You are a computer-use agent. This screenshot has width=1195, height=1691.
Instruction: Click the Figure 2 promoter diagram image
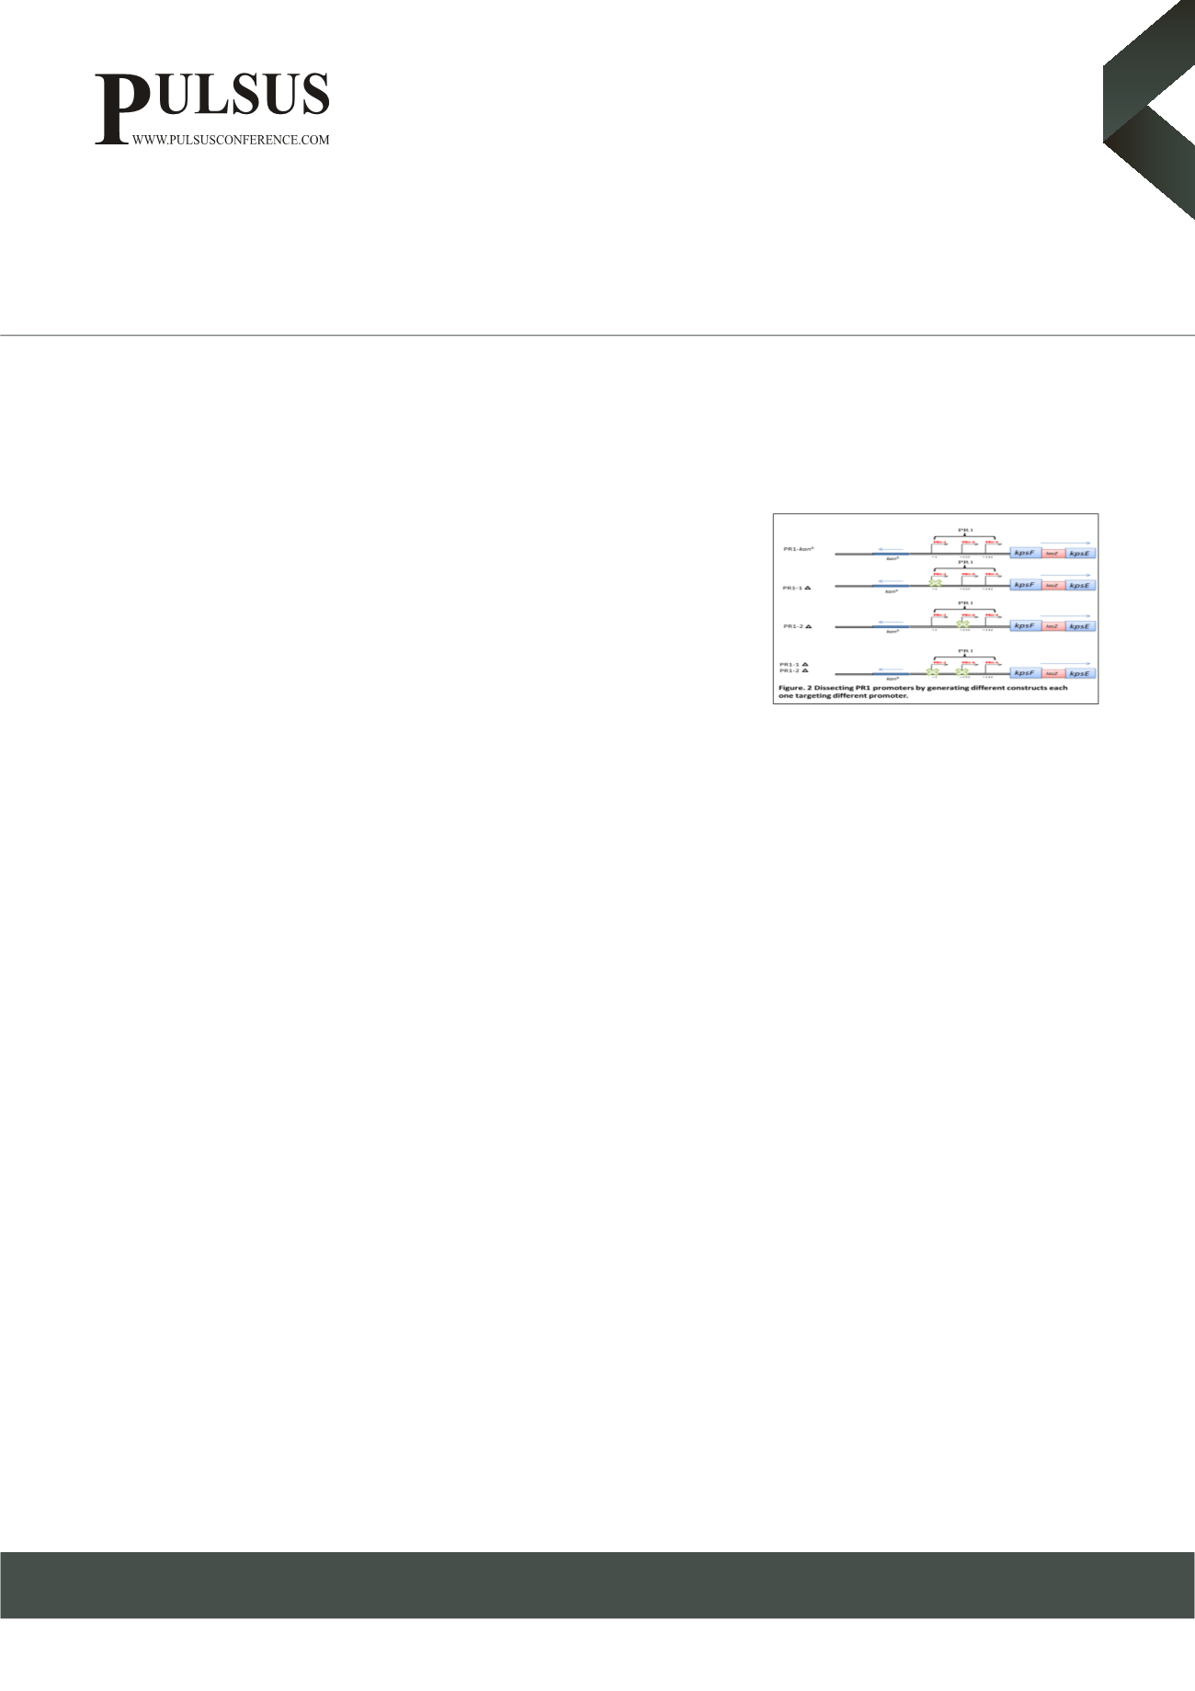(936, 608)
